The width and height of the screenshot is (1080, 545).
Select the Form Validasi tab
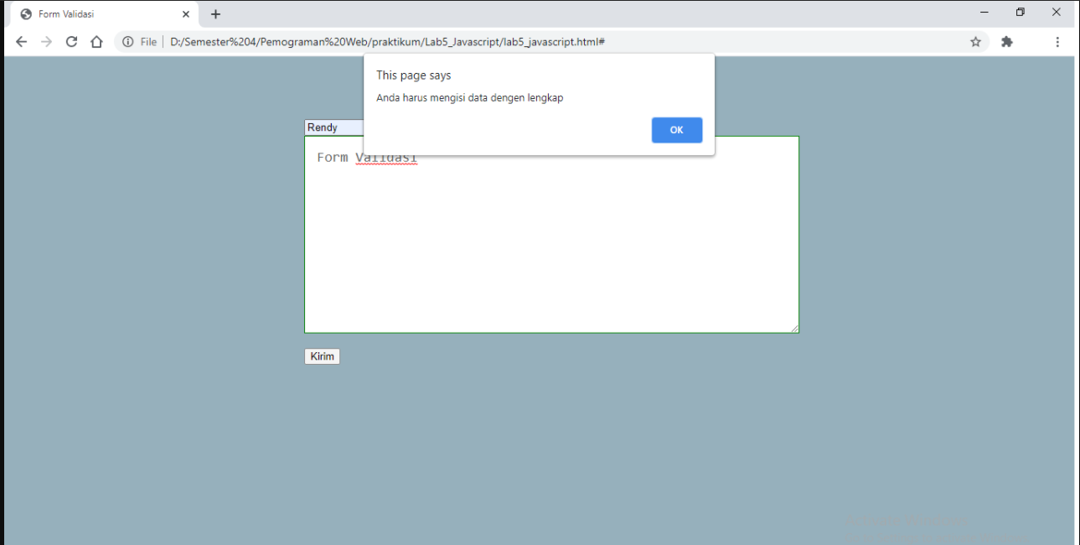click(x=102, y=14)
